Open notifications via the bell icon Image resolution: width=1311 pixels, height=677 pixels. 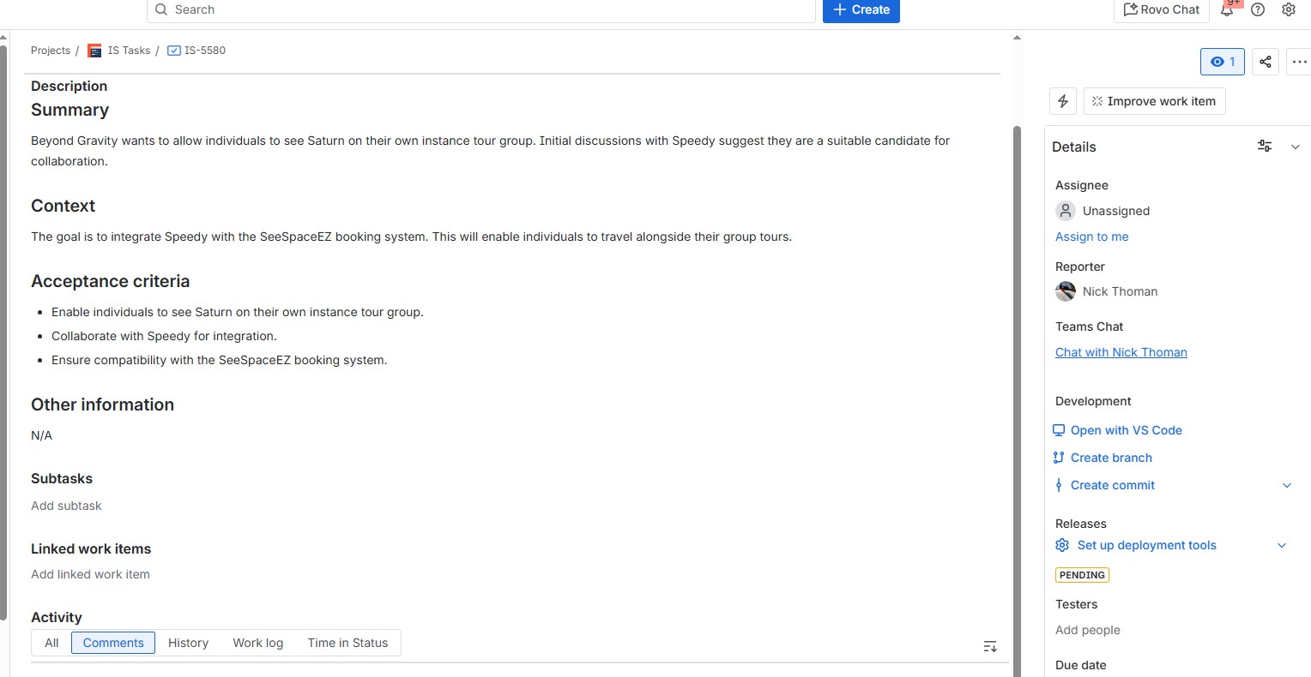click(x=1228, y=9)
